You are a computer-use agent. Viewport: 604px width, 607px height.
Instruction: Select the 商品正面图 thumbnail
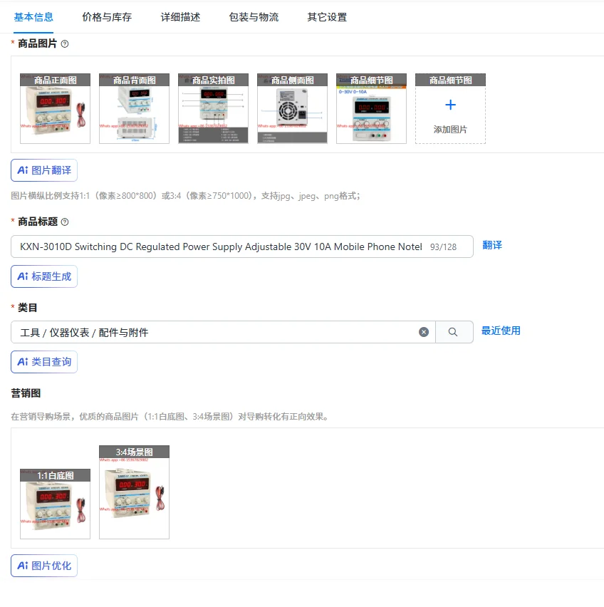(x=55, y=108)
